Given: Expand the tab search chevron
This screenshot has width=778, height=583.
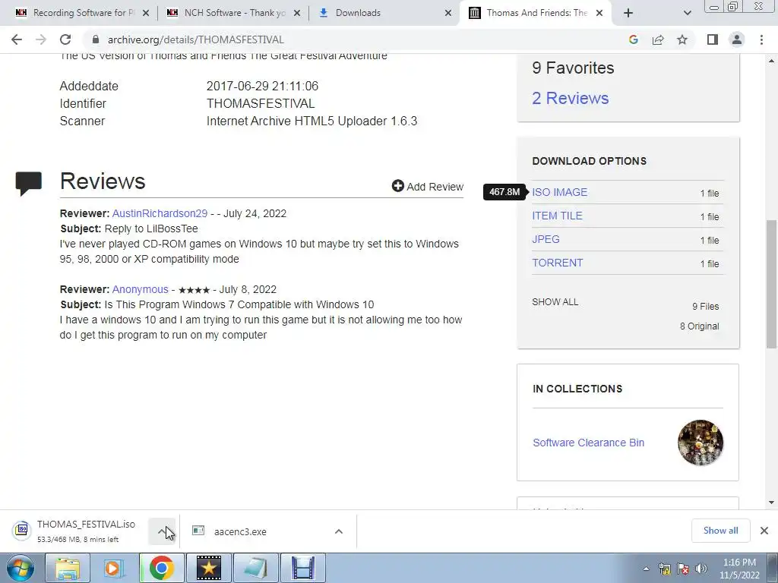Looking at the screenshot, I should coord(687,13).
